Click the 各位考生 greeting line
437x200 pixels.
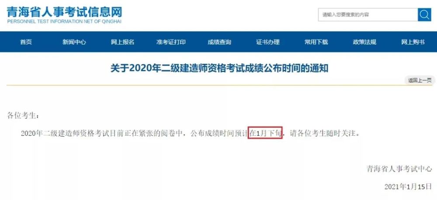24,116
